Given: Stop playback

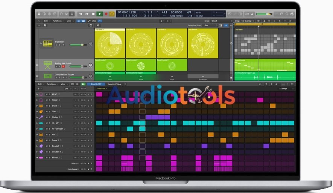Looking at the screenshot, I should tap(93, 14).
